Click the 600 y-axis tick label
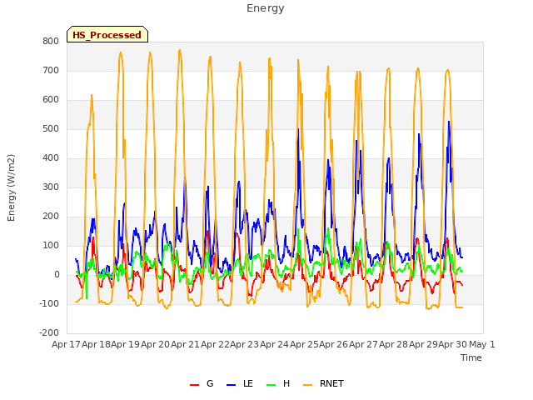533x400 pixels. [51, 100]
